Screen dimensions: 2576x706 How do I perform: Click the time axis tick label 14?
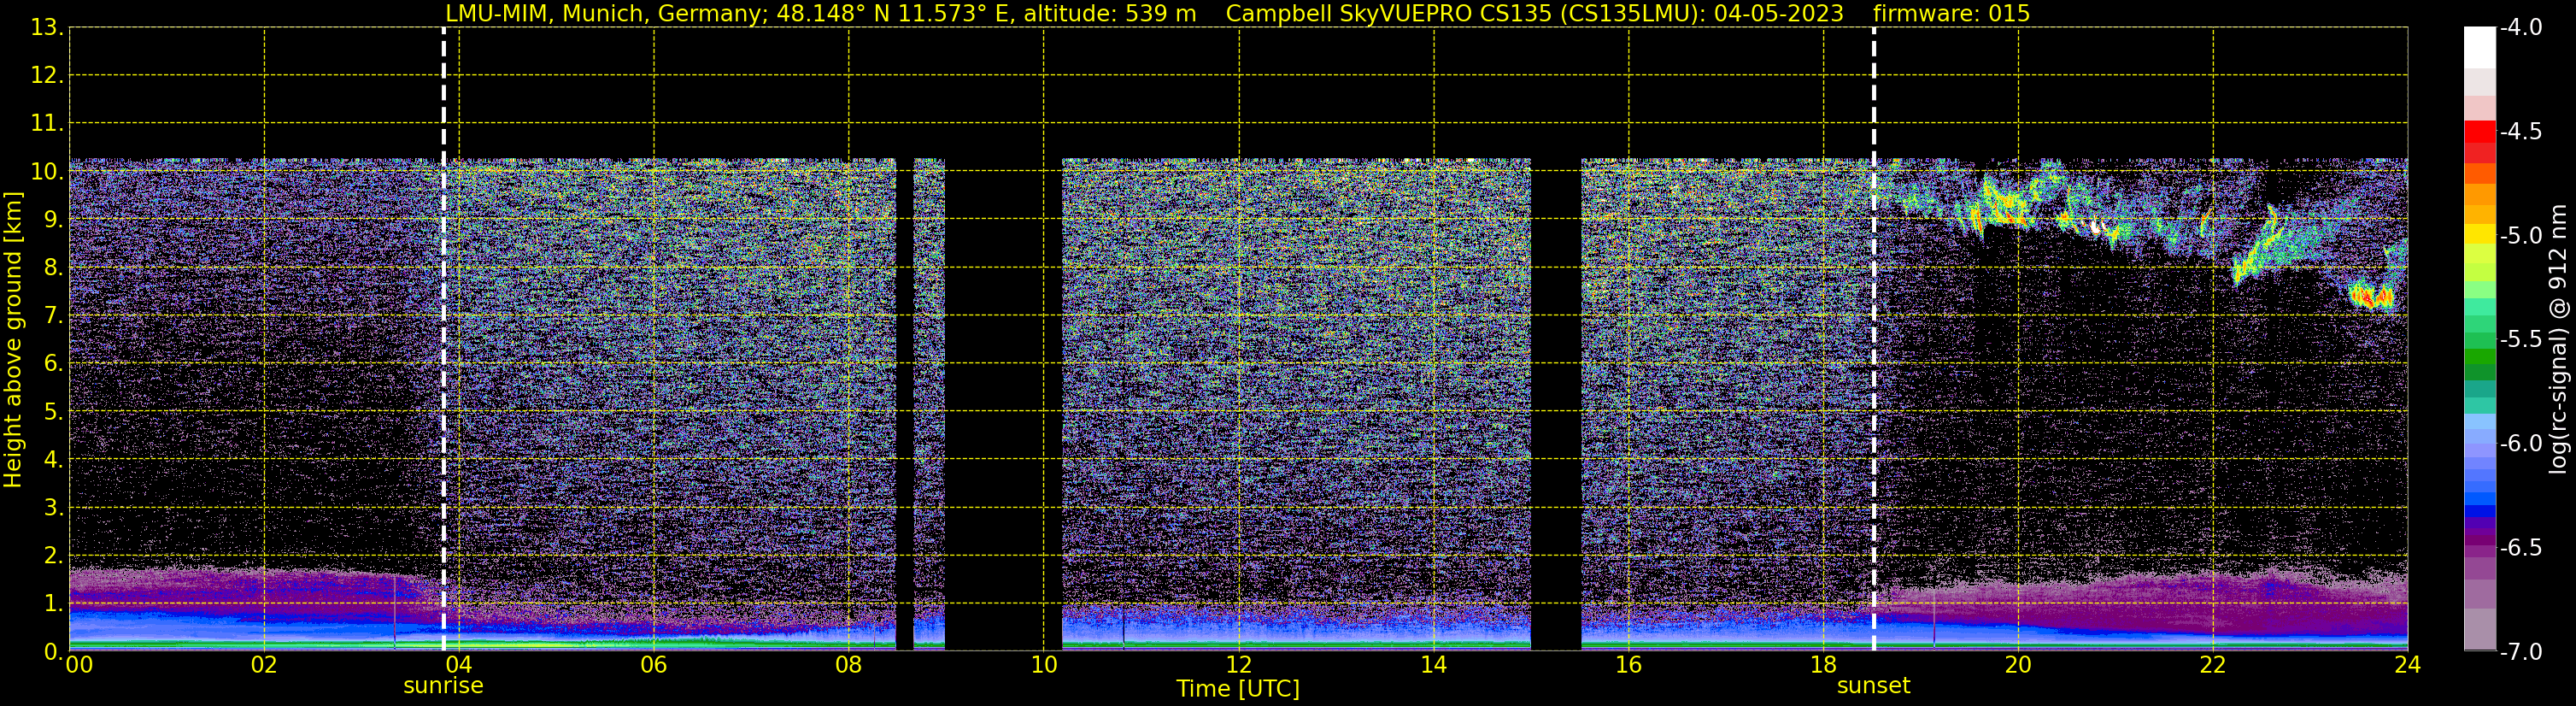tap(1434, 665)
